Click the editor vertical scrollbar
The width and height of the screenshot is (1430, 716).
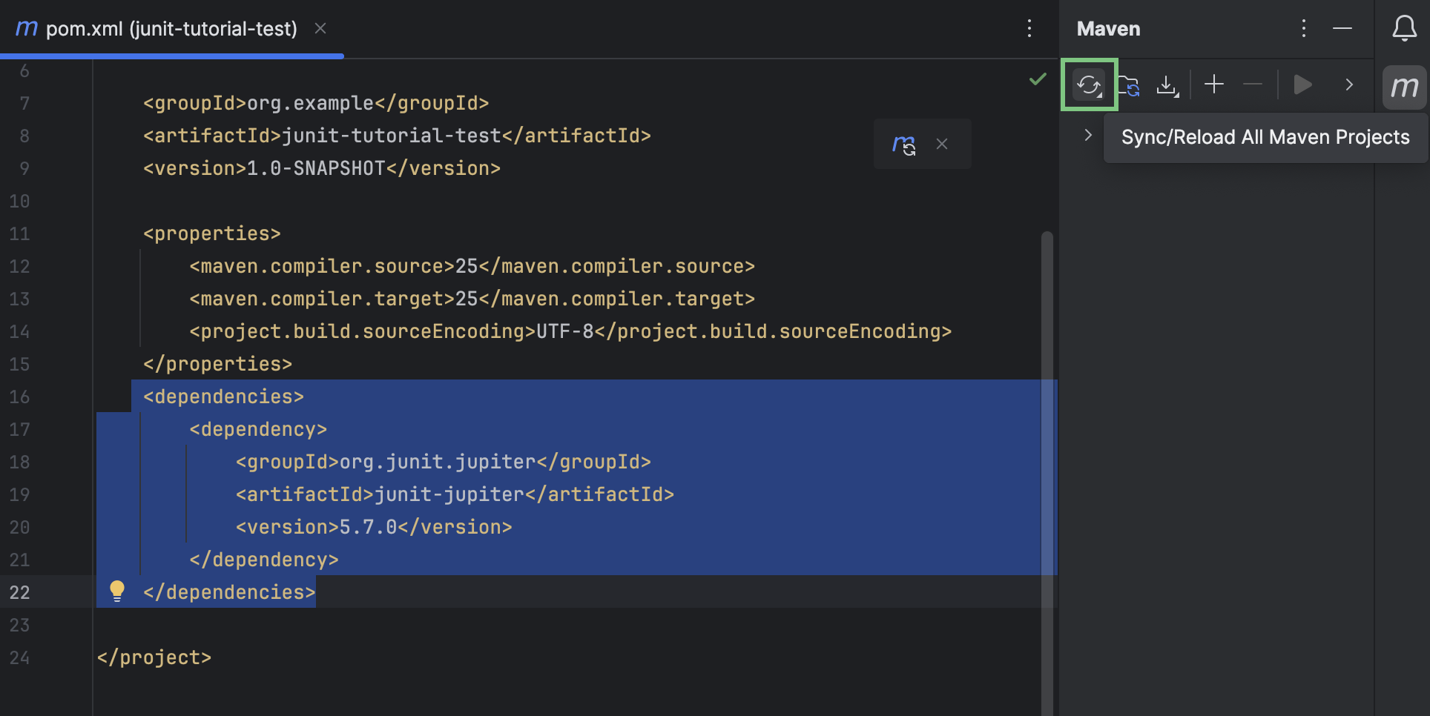pyautogui.click(x=1046, y=371)
